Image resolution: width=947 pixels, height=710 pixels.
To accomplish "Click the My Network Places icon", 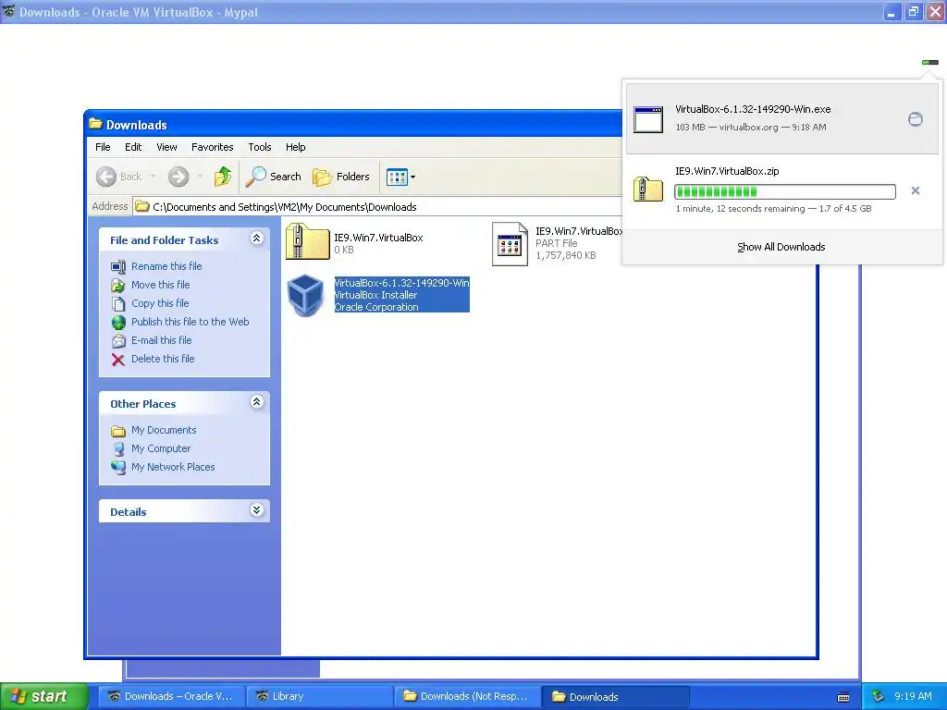I will 118,467.
